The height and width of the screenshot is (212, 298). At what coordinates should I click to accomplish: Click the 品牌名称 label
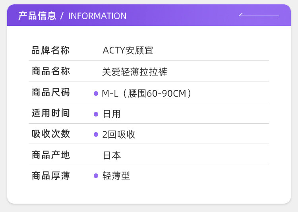[50, 51]
